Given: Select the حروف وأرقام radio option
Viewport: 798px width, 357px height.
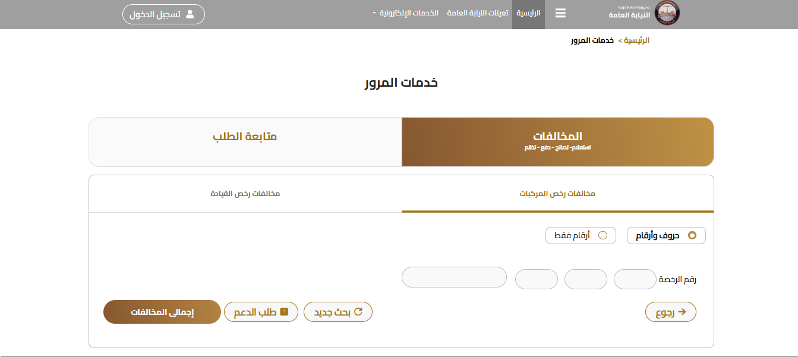Looking at the screenshot, I should click(x=692, y=235).
